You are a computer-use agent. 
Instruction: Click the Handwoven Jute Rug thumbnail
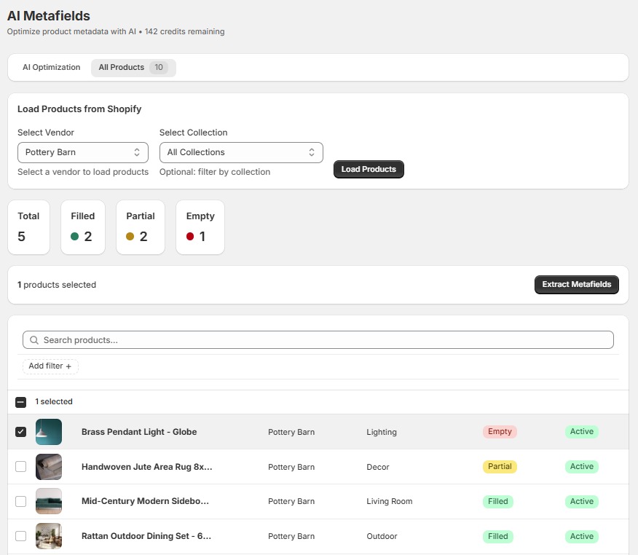coord(49,467)
